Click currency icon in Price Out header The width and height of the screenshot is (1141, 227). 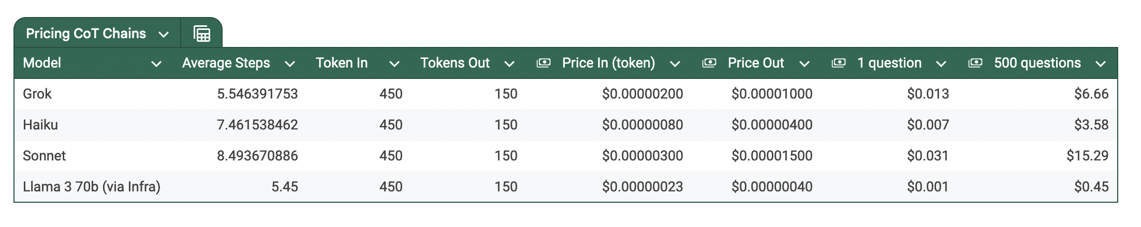click(x=709, y=63)
